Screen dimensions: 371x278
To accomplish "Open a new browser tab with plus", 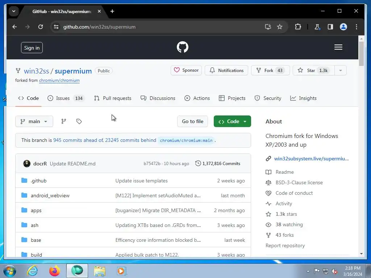I will point(112,11).
